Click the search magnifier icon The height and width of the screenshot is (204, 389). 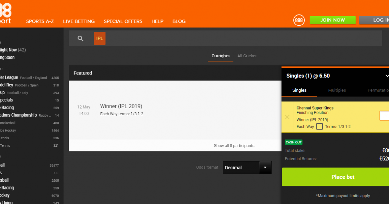click(81, 39)
